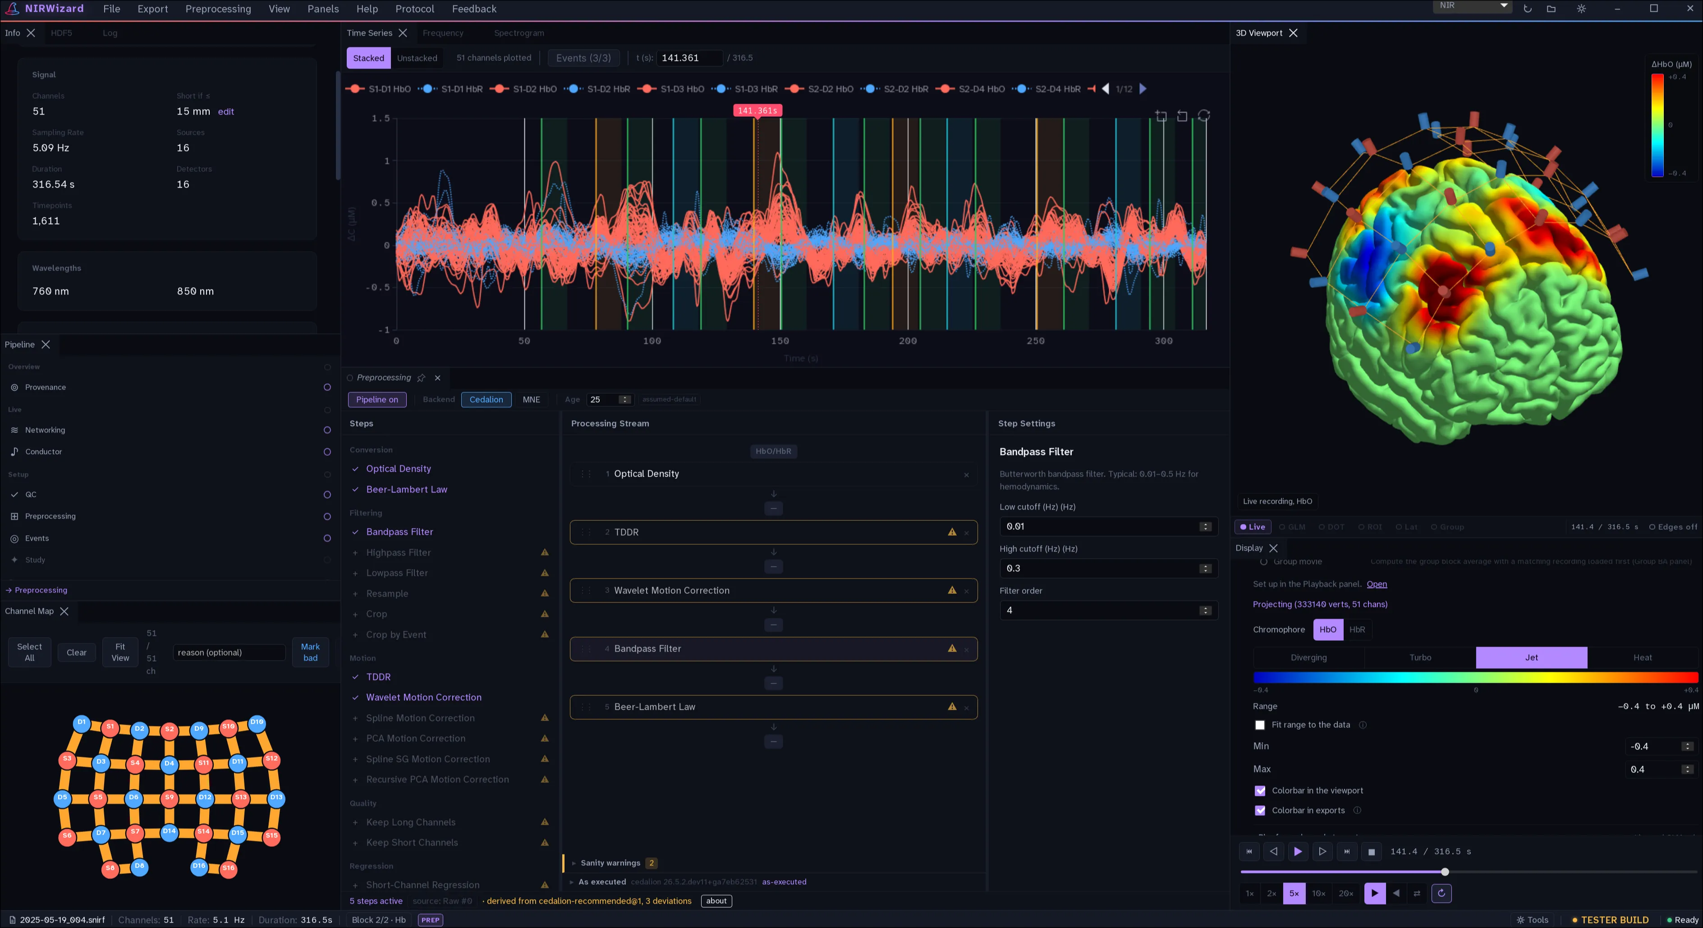The height and width of the screenshot is (928, 1703).
Task: Adjust the Low cutoff stepper
Action: coord(1205,527)
